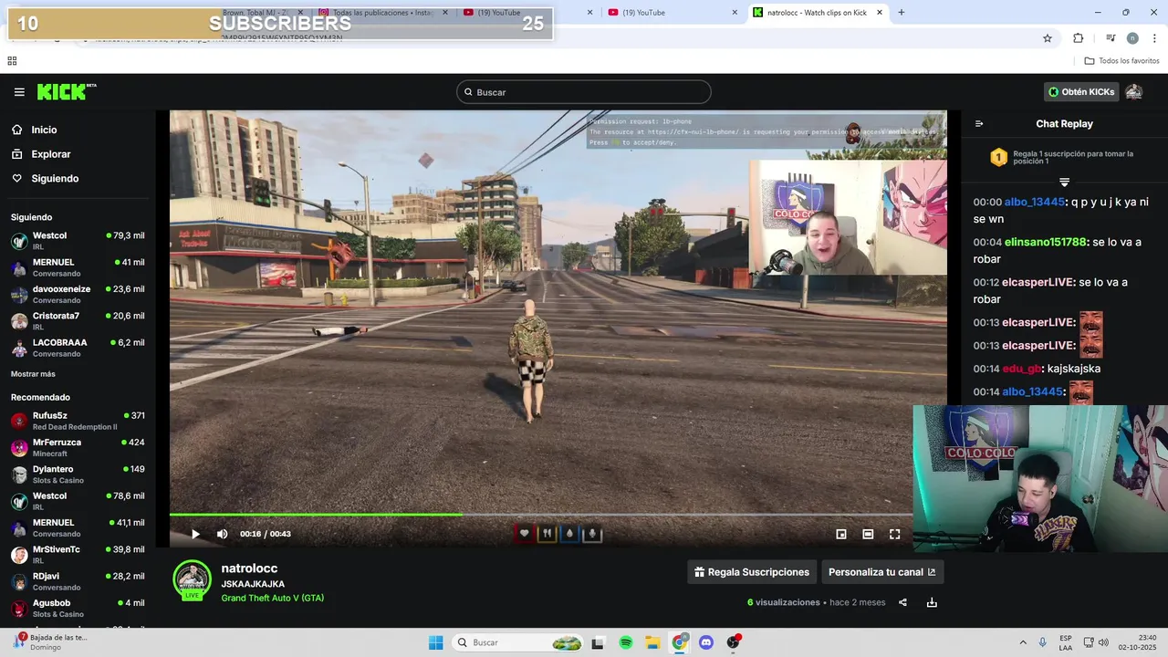This screenshot has height=657, width=1168.
Task: Open LACOBRAAA channel in Siguiendo
Action: coord(78,348)
